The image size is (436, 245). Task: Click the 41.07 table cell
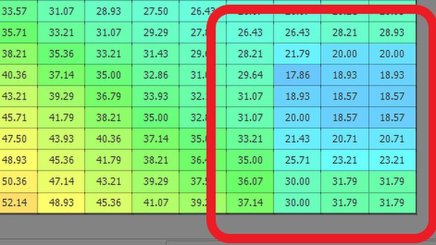pyautogui.click(x=156, y=203)
